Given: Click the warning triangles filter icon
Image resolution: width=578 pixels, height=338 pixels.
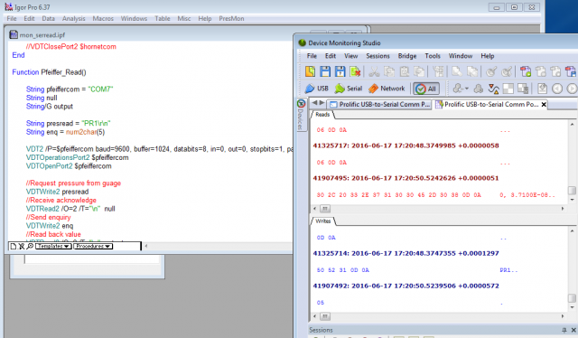Looking at the screenshot, I should coord(494,89).
